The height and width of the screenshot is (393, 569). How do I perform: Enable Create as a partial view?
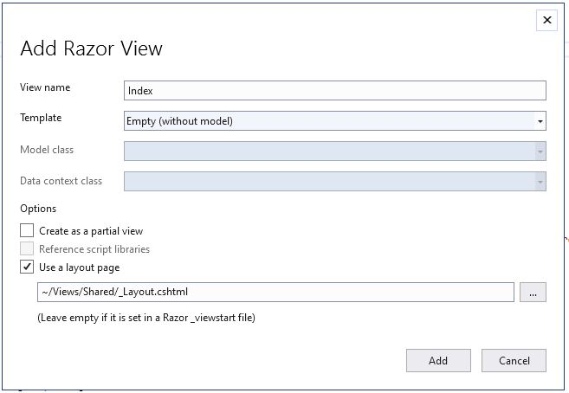pyautogui.click(x=28, y=231)
